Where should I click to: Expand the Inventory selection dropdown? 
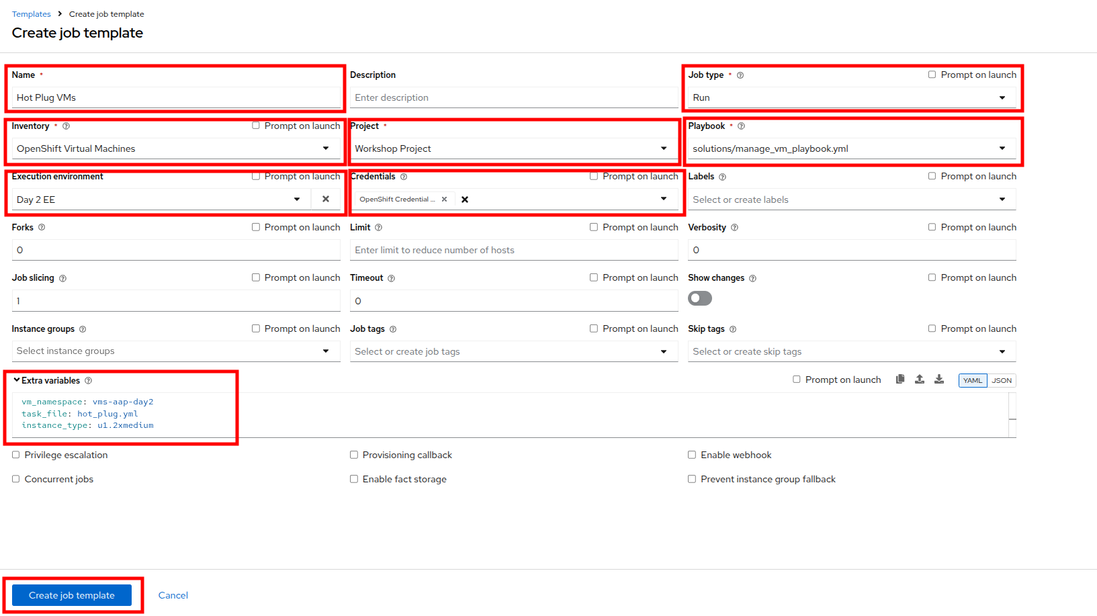pyautogui.click(x=326, y=148)
